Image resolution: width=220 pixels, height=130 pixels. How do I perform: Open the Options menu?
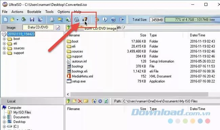click(64, 12)
